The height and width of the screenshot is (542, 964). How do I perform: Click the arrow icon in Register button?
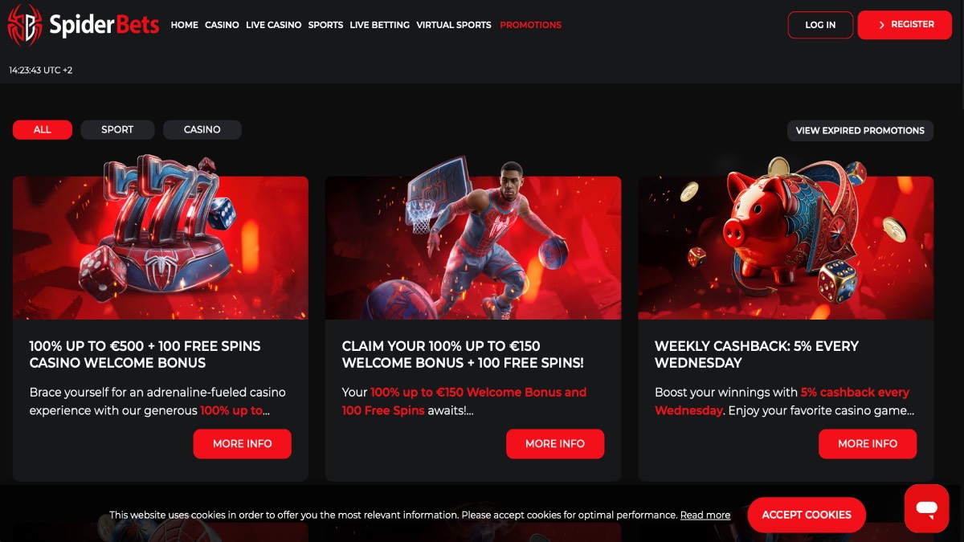click(882, 25)
